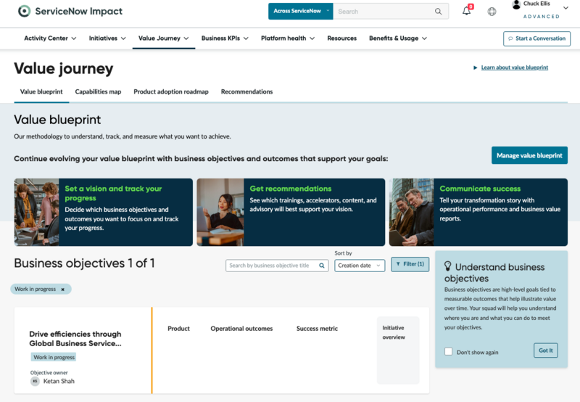
Task: Click Manage value blueprint button
Action: [x=529, y=155]
